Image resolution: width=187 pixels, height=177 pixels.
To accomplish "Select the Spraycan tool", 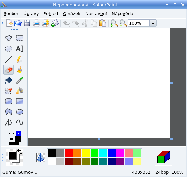I will tap(20, 91).
